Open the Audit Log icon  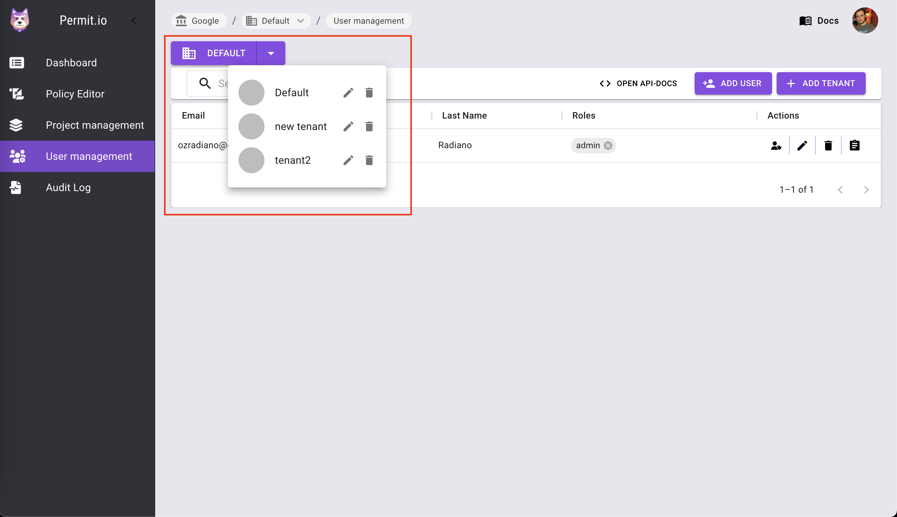(x=15, y=187)
